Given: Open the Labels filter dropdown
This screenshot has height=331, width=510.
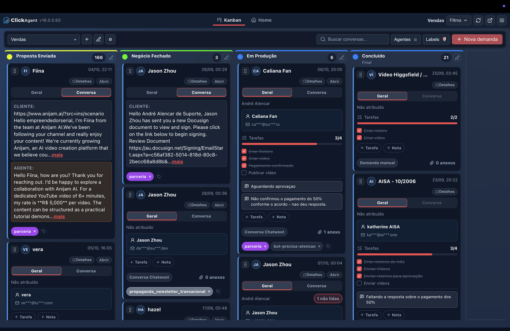Looking at the screenshot, I should (436, 39).
